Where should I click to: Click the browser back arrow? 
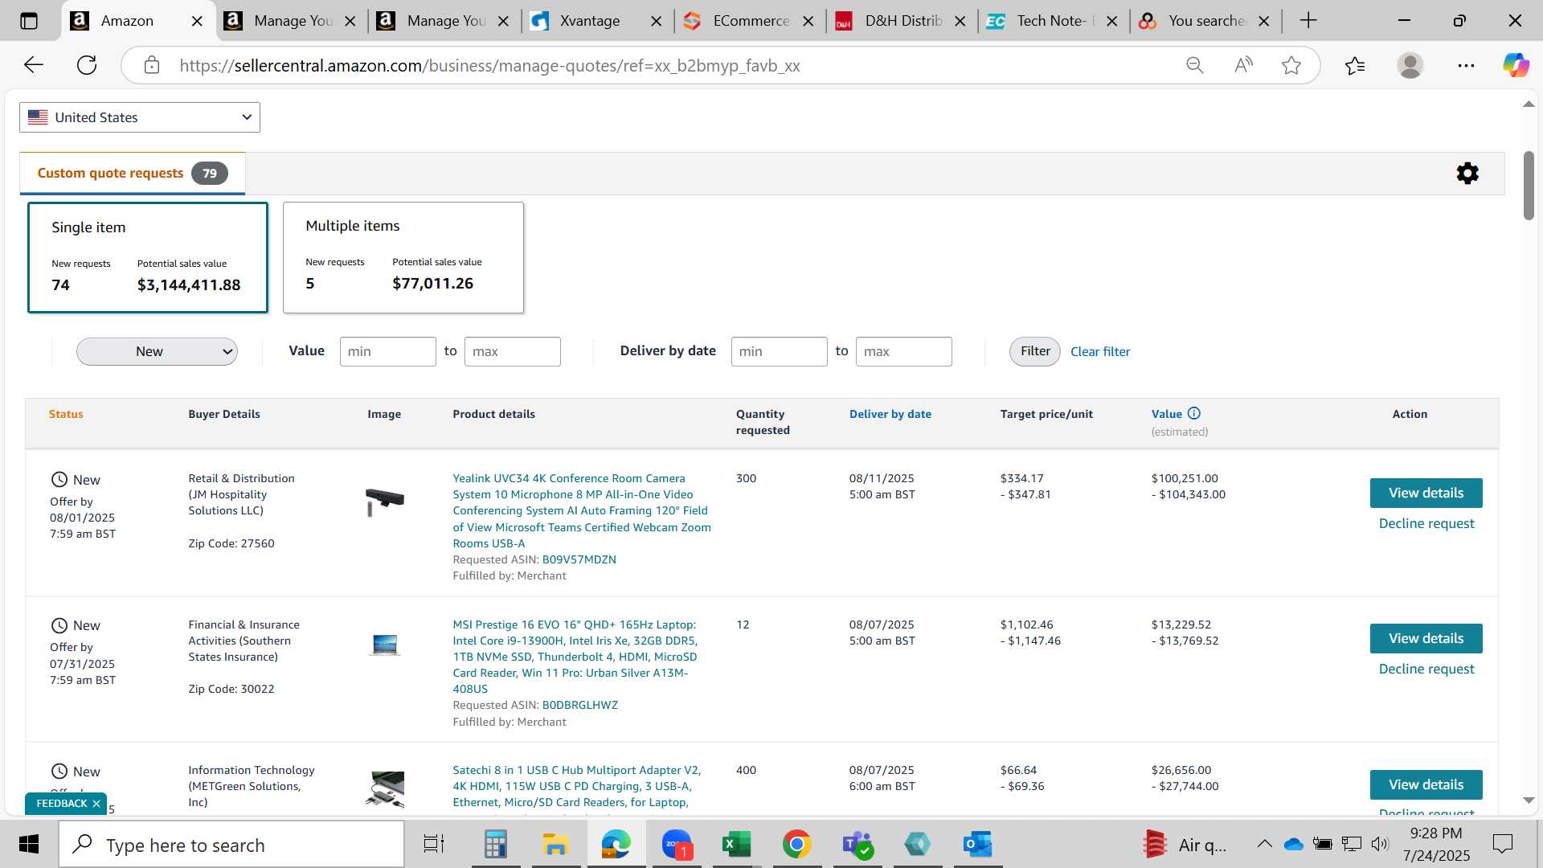[34, 65]
